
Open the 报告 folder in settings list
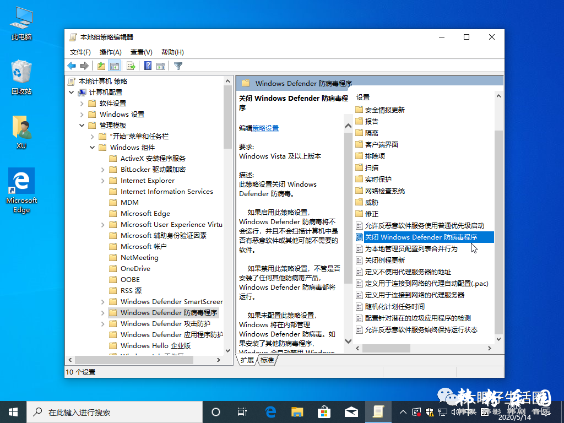367,121
